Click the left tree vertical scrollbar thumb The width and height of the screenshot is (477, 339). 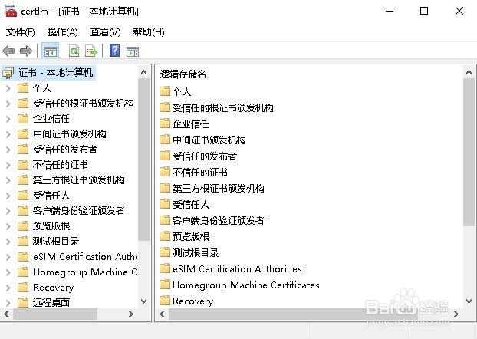point(143,160)
